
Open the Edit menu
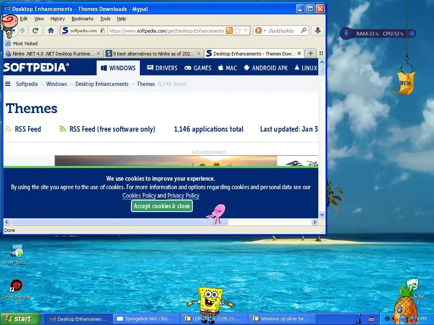point(24,19)
